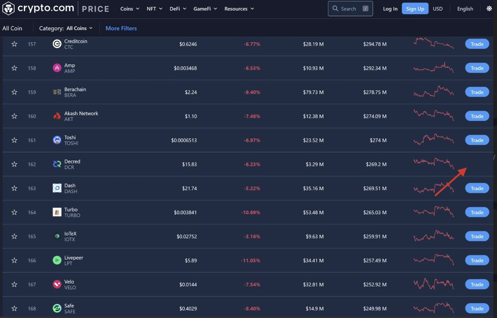Click the Berachain coin logo

57,92
